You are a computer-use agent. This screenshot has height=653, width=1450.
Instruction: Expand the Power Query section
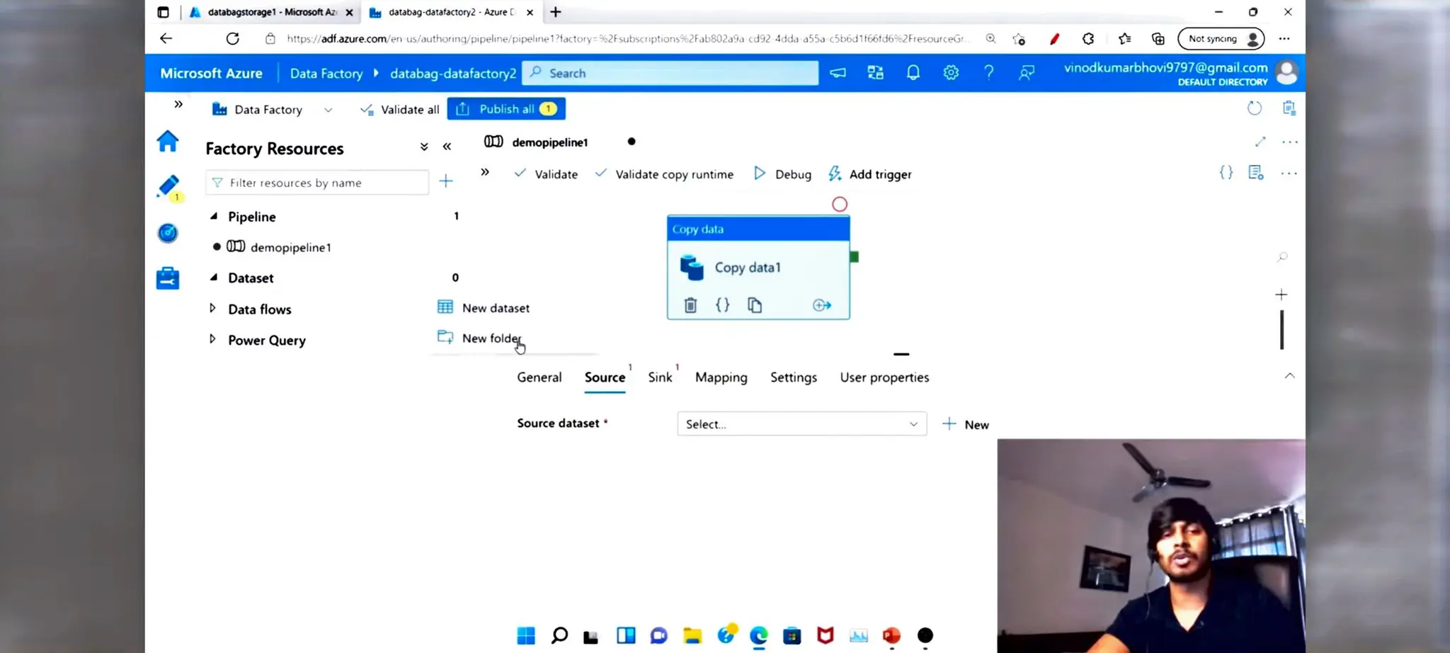(212, 339)
